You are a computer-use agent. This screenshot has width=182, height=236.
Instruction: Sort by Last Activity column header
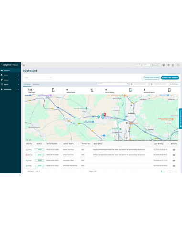[161, 144]
